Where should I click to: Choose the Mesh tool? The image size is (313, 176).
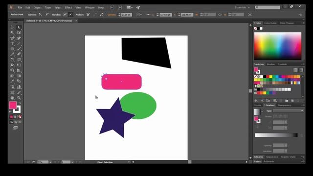(x=12, y=76)
